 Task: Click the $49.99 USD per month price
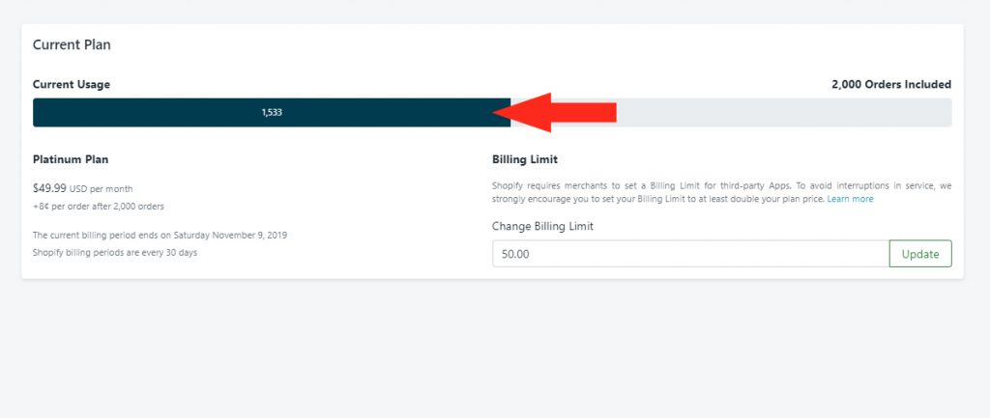[x=82, y=188]
